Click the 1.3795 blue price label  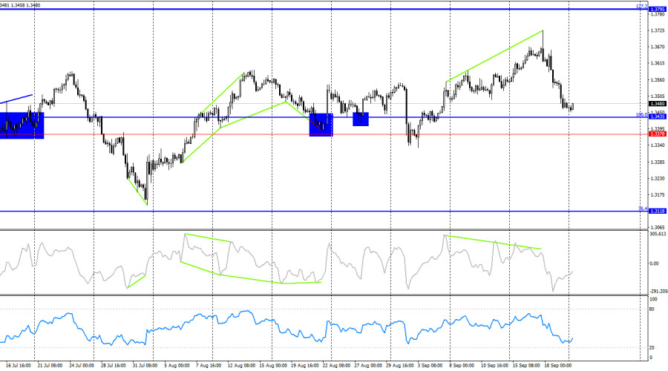657,9
